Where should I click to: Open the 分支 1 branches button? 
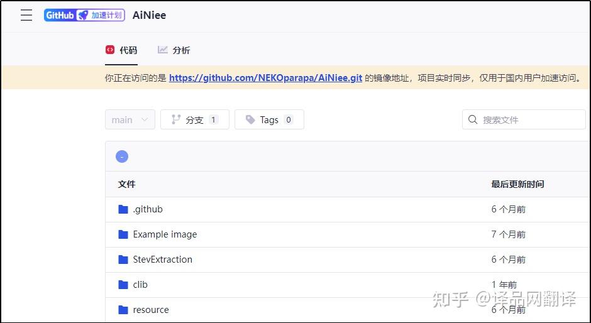195,119
